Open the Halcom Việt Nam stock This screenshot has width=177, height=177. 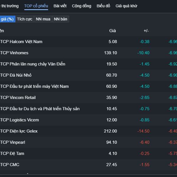pyautogui.click(x=21, y=42)
